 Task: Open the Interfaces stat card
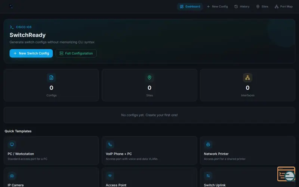[247, 85]
